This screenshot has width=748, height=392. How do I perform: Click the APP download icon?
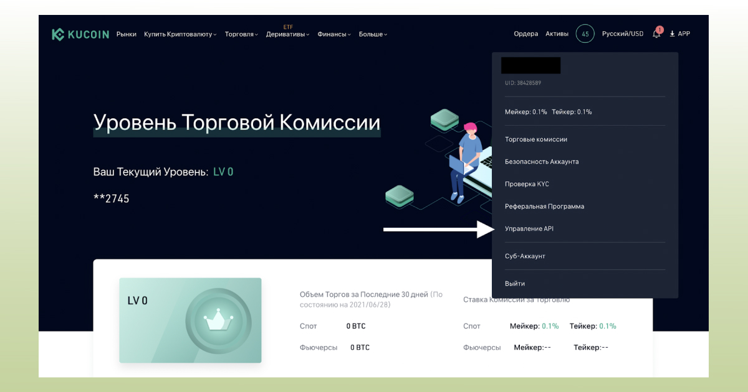pos(672,34)
